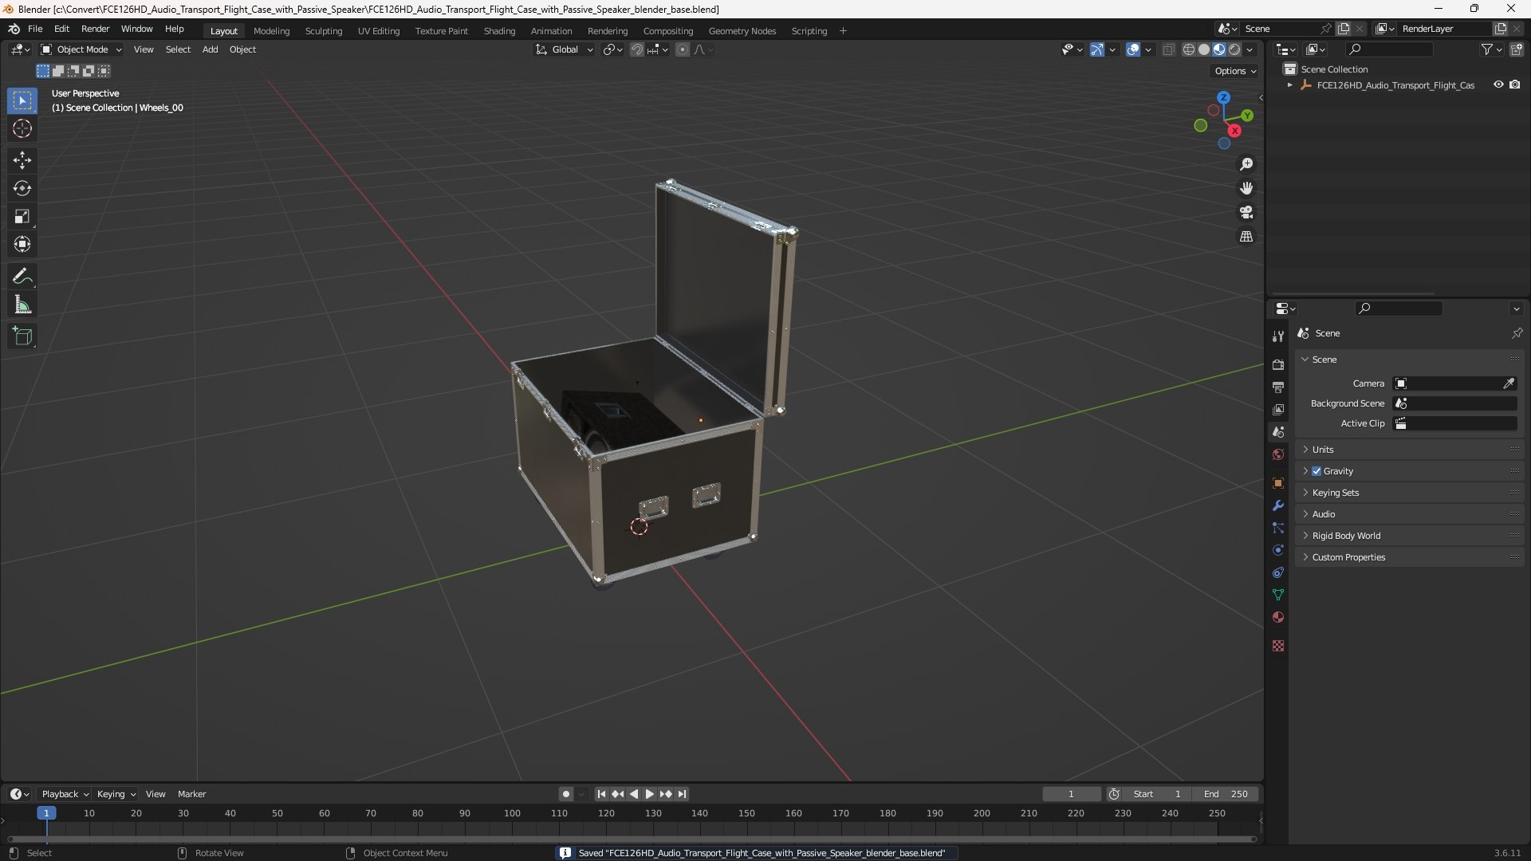Select the Move tool
The image size is (1531, 861).
(22, 160)
